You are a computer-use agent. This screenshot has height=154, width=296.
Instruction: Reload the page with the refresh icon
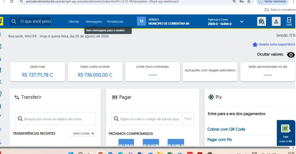[x=12, y=1]
